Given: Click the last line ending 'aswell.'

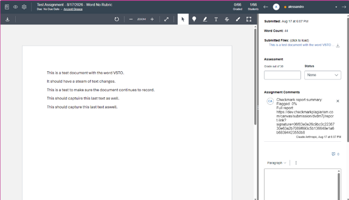Looking at the screenshot, I should point(82,107).
